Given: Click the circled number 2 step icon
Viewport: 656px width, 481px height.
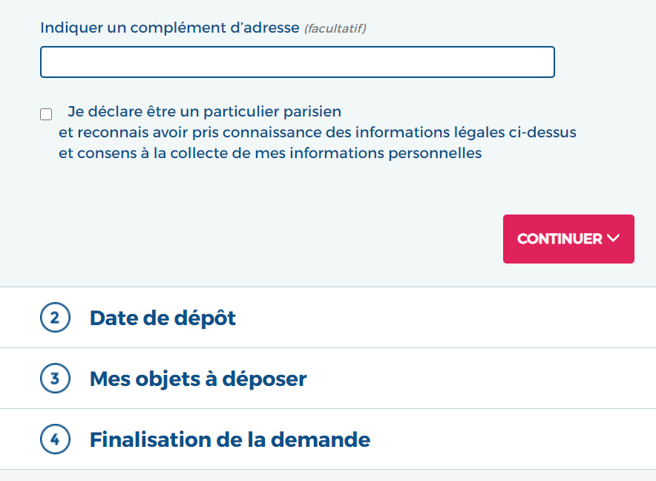Looking at the screenshot, I should tap(55, 318).
